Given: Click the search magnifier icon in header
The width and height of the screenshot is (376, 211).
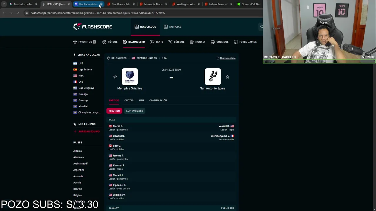Looking at the screenshot, I should coord(261,27).
